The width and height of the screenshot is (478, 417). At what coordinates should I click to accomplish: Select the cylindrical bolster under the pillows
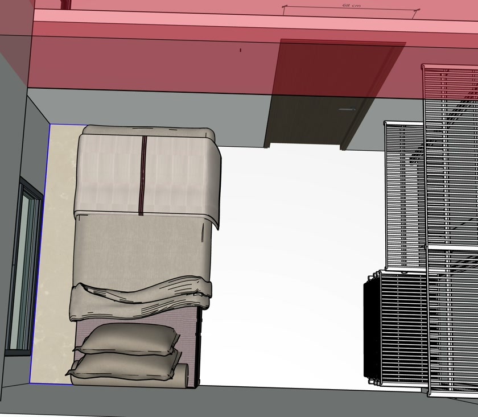[x=130, y=376]
